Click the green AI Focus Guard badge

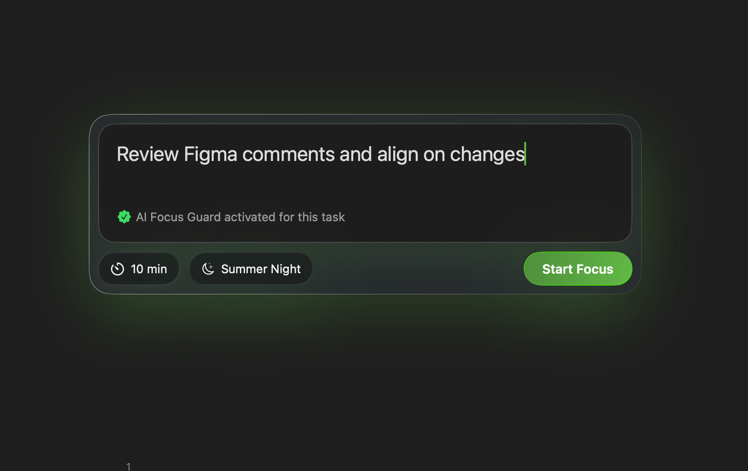124,217
